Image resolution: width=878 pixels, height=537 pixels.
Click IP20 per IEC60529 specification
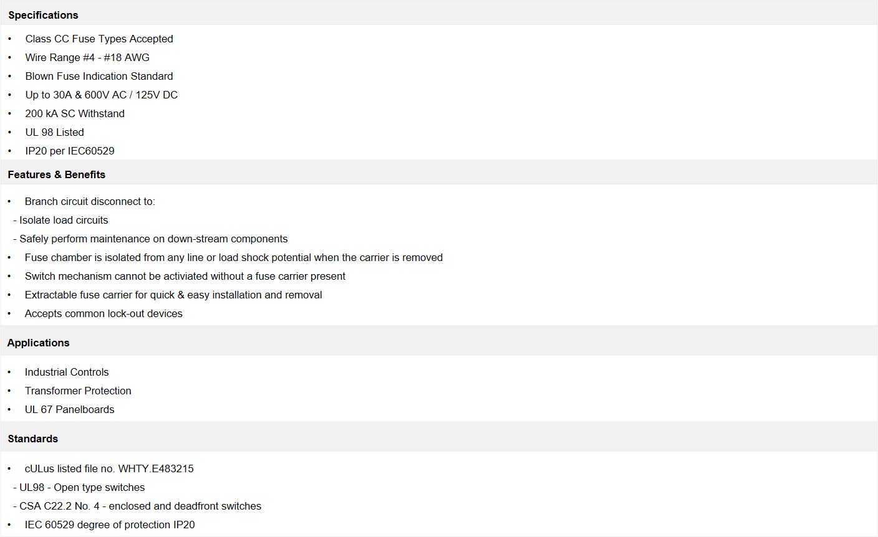(70, 151)
